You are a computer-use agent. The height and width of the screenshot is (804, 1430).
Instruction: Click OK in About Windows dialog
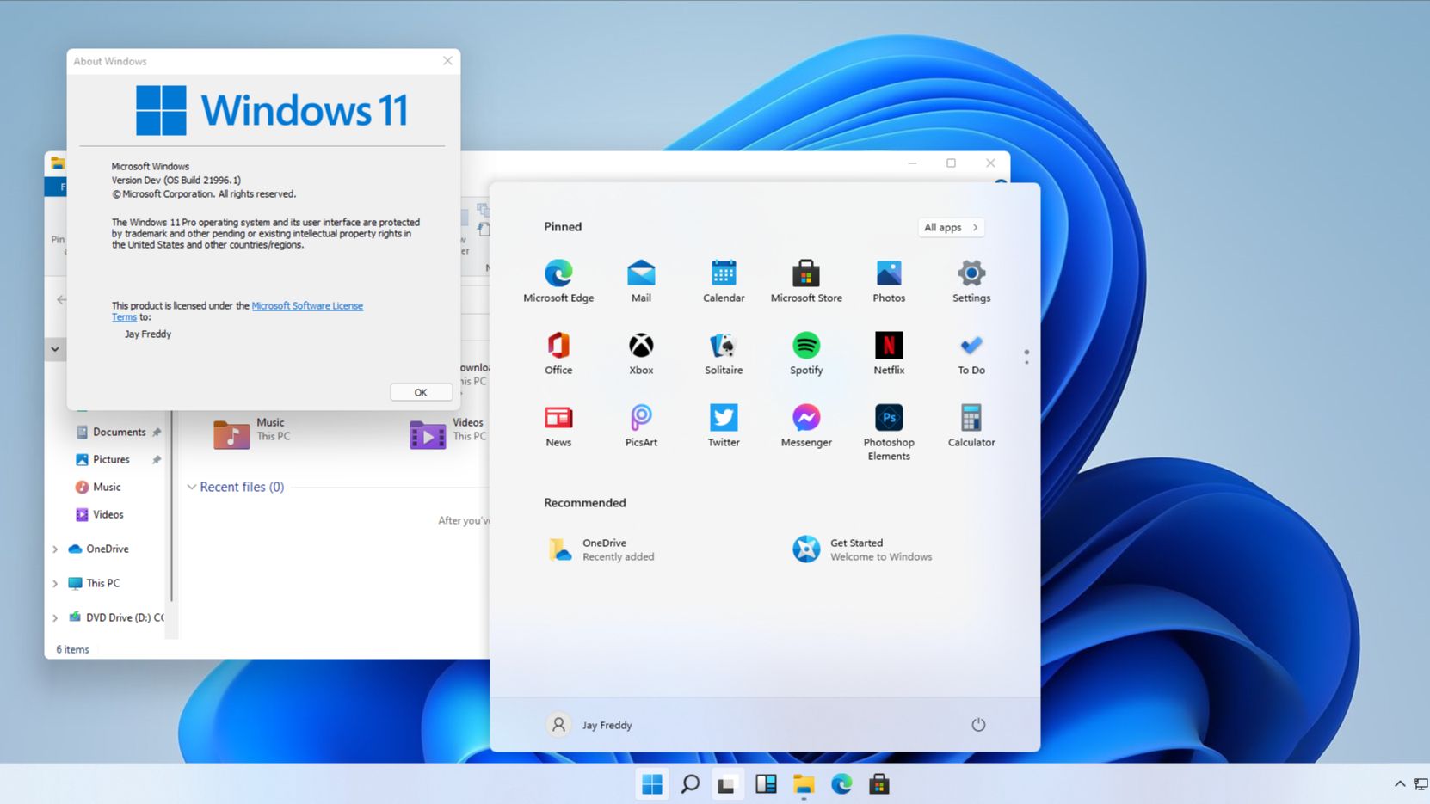(421, 392)
